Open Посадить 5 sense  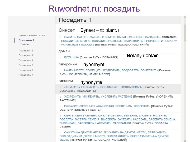tap(26, 65)
